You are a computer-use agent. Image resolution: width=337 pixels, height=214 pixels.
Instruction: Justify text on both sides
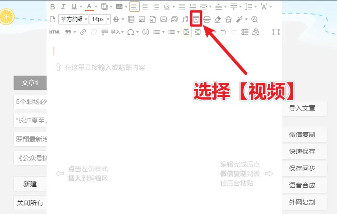(x=182, y=7)
